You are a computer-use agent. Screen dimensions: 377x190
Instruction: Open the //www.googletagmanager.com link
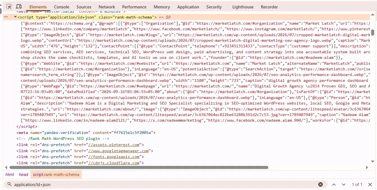[118, 151]
